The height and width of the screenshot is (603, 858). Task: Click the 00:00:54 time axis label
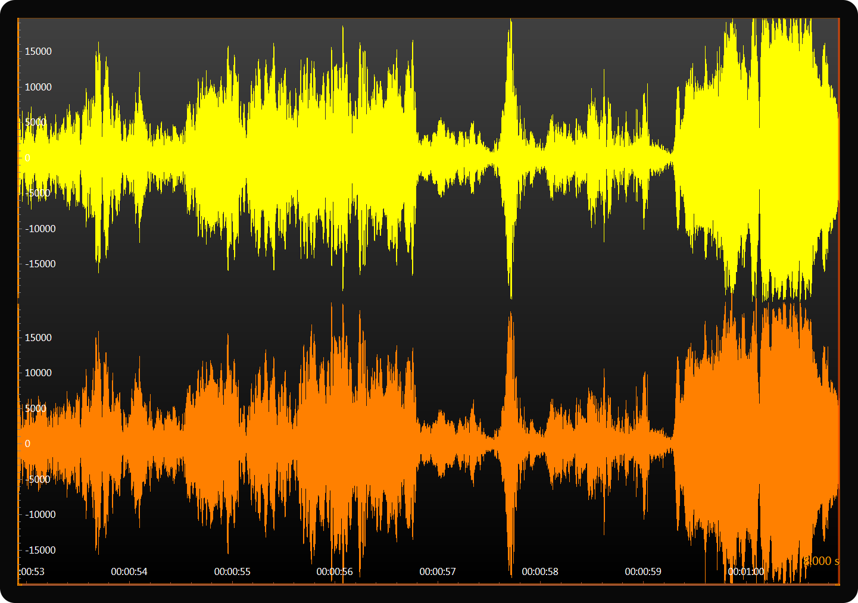point(129,571)
